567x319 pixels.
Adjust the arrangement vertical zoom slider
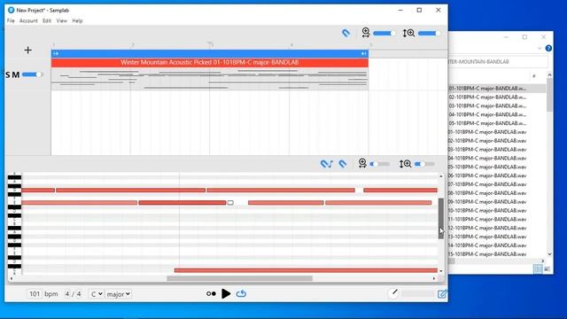coord(429,34)
